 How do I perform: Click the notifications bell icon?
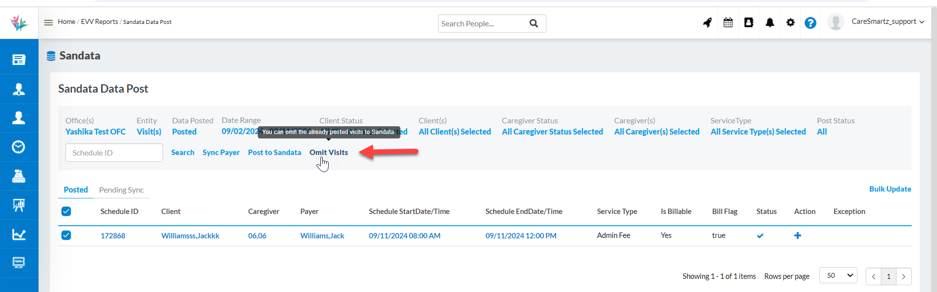pyautogui.click(x=770, y=23)
